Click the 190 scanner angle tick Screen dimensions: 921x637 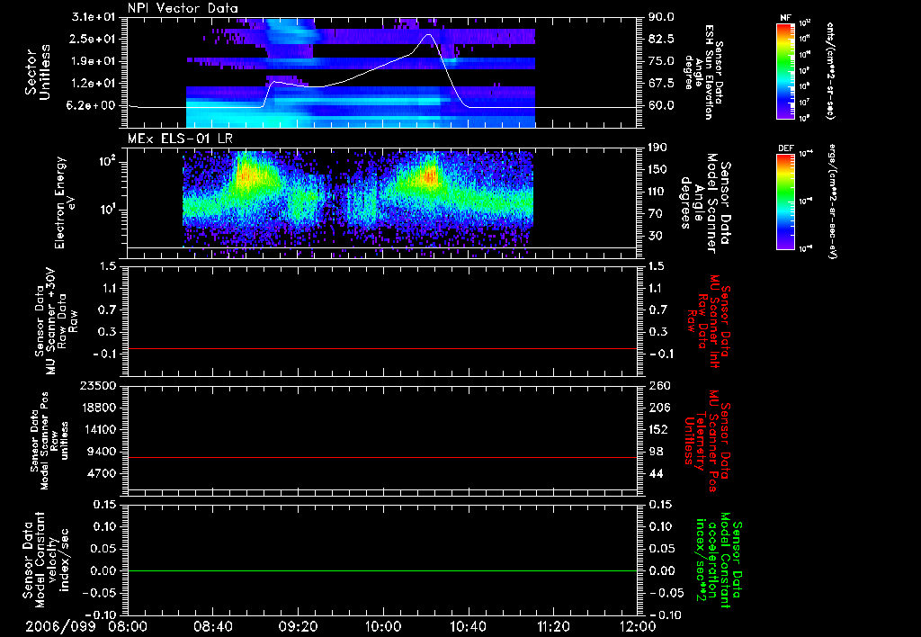click(657, 148)
